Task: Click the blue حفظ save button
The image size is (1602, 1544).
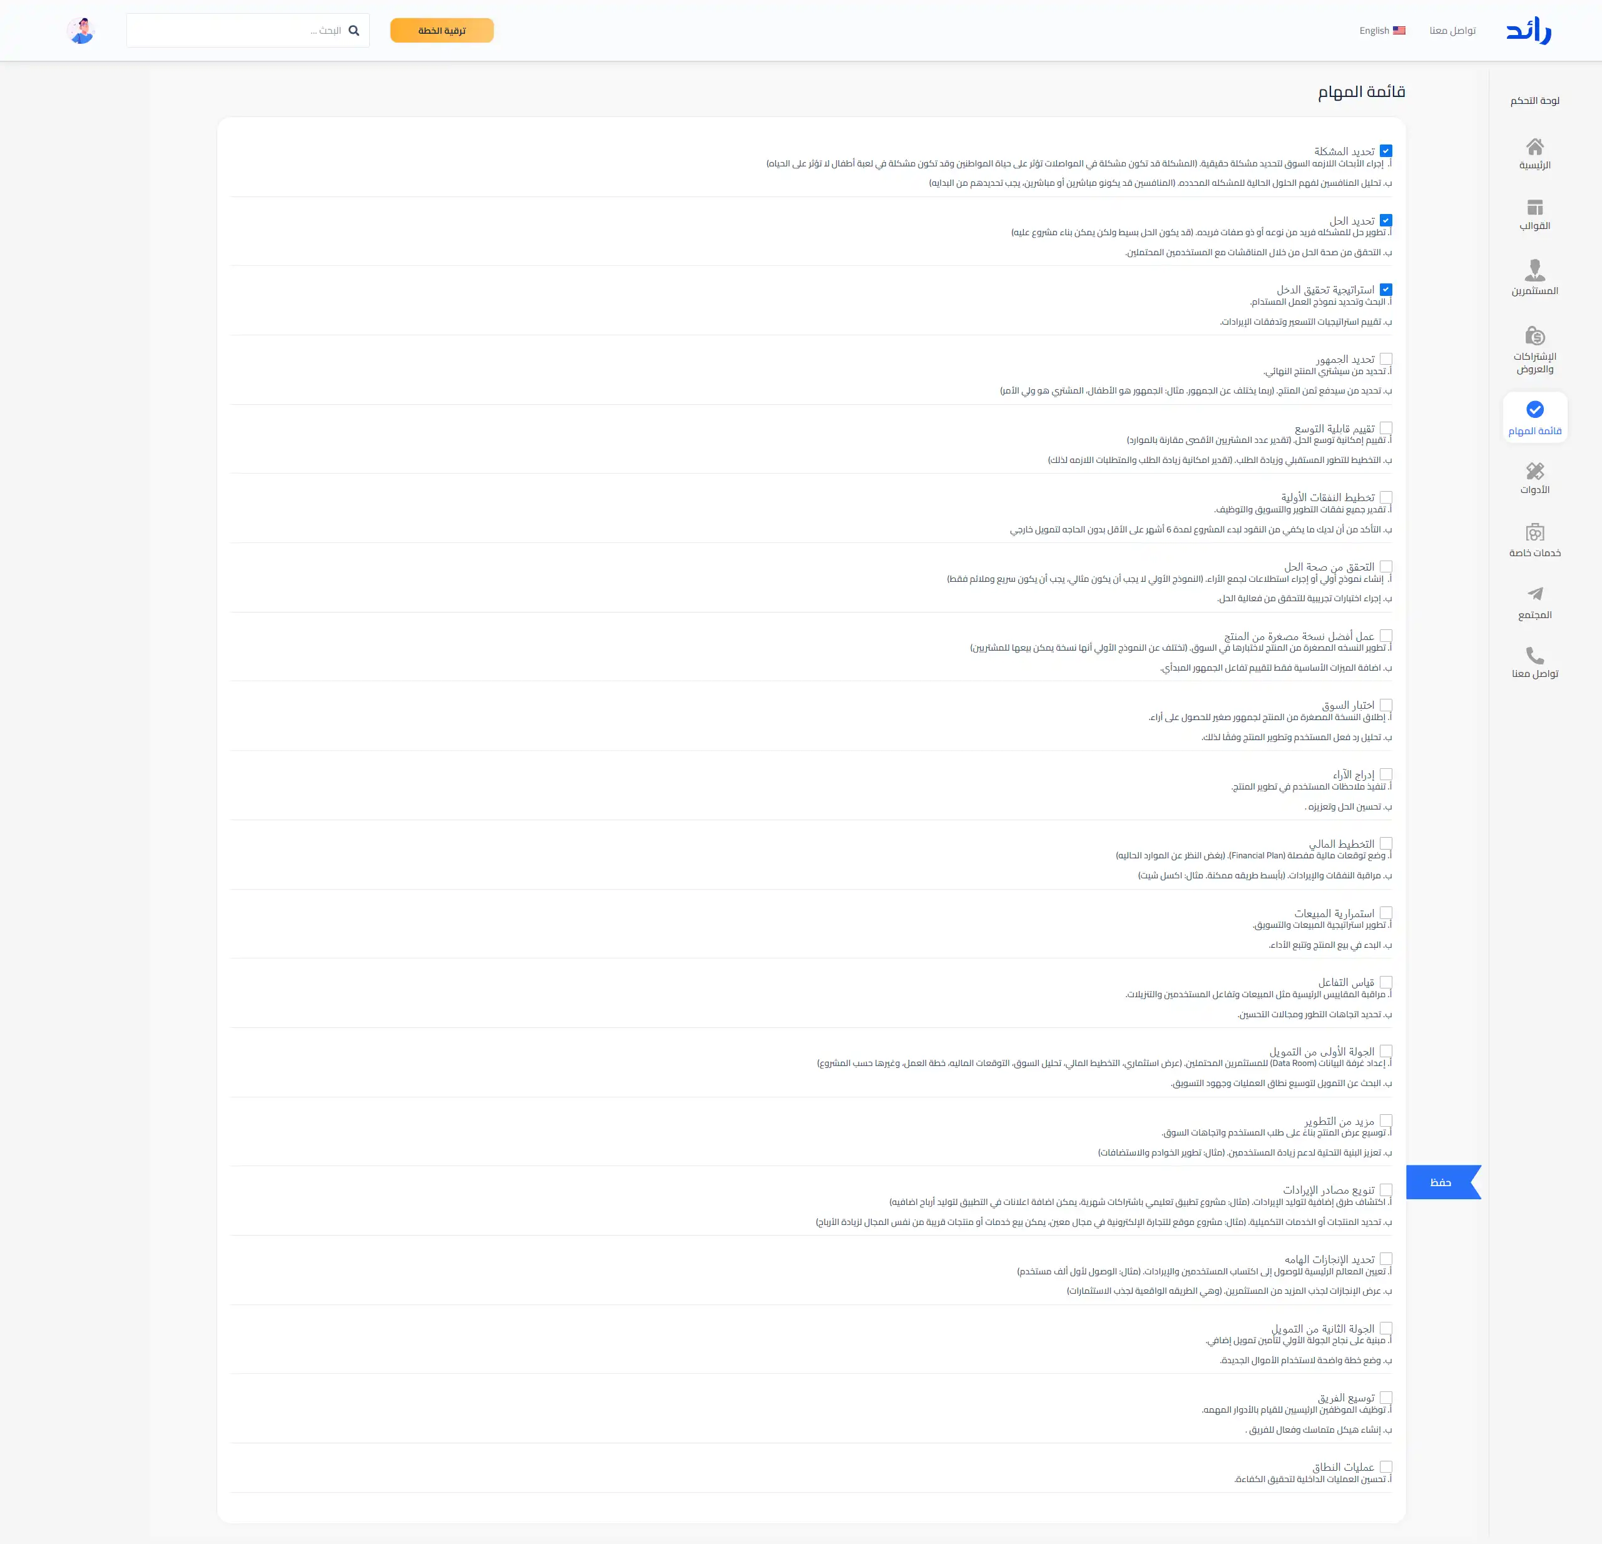Action: click(1440, 1182)
